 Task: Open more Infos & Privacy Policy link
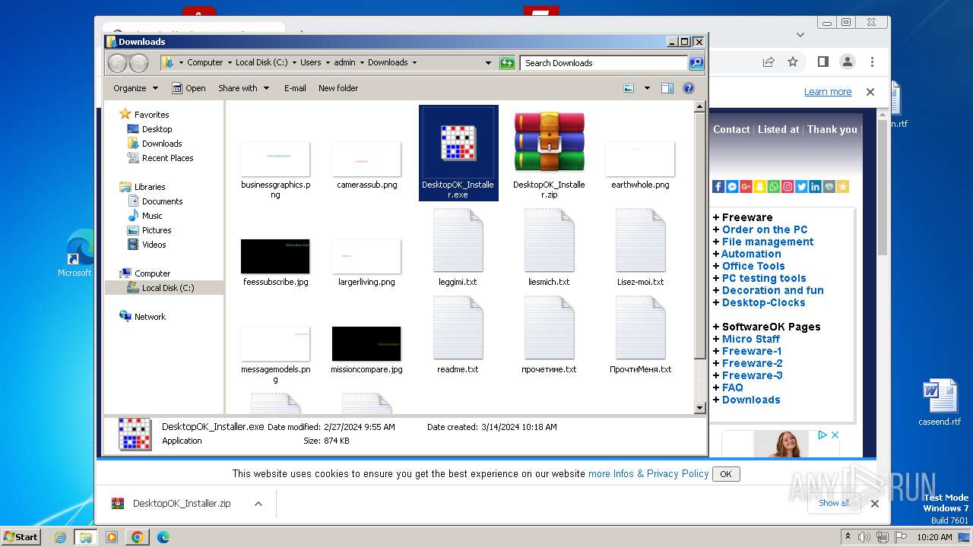coord(648,473)
